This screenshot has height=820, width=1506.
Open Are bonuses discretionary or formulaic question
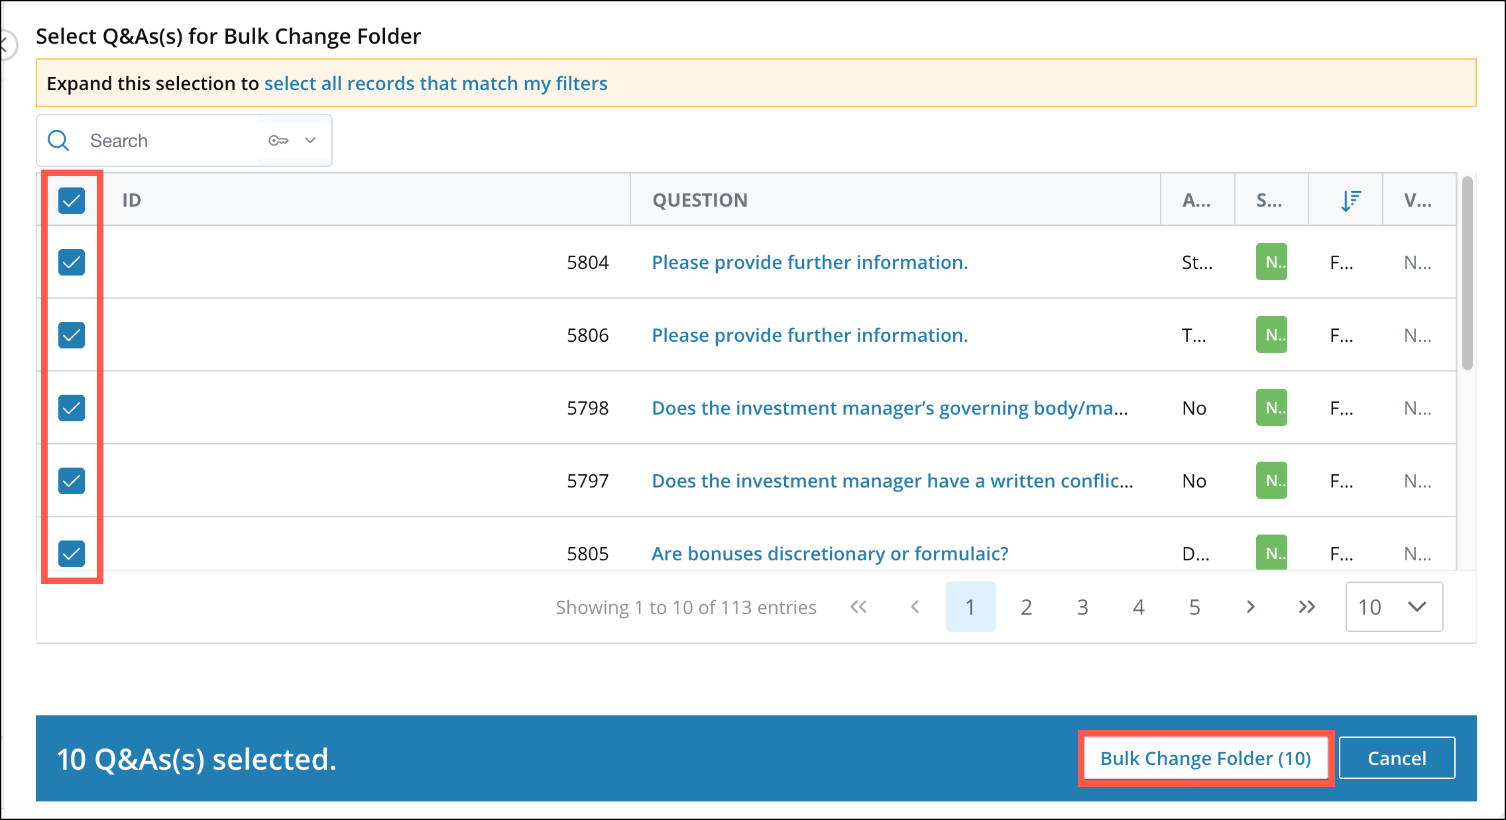click(x=830, y=554)
